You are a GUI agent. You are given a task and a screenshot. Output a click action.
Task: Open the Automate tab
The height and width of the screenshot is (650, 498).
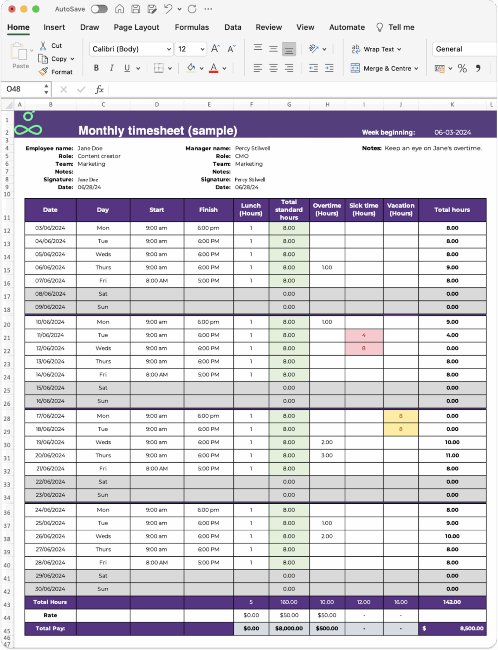[x=347, y=27]
